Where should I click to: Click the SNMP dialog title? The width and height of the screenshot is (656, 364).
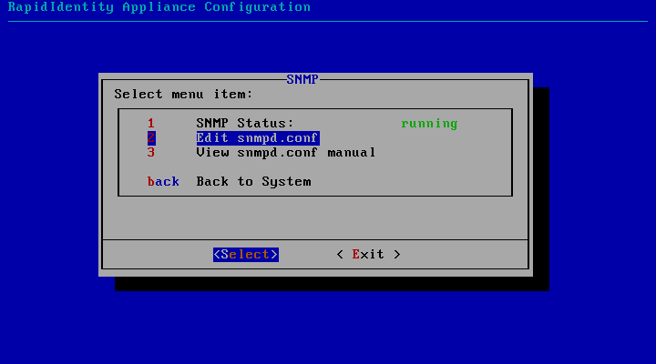302,79
